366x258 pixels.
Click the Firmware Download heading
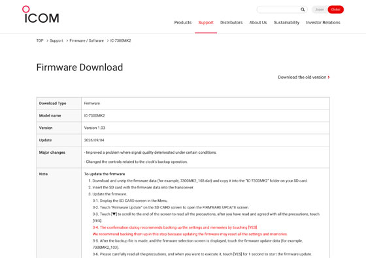(80, 68)
